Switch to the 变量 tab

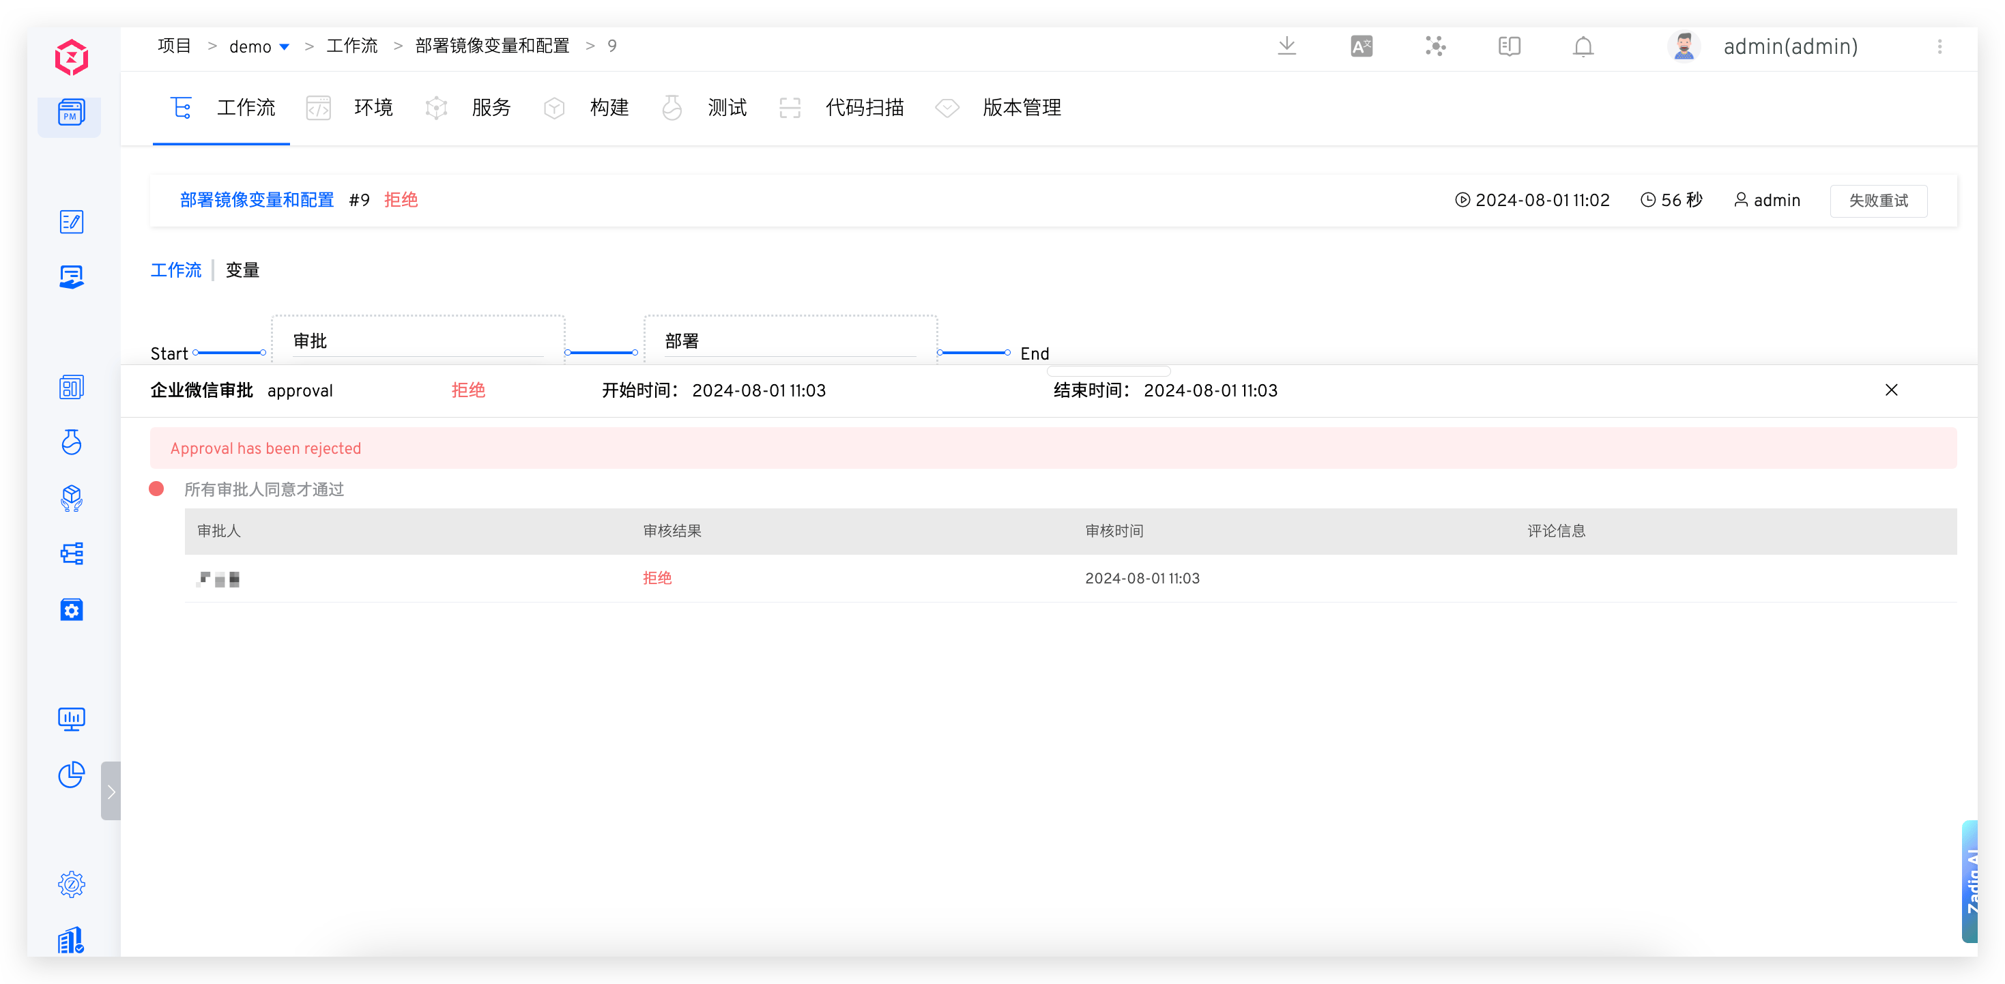pyautogui.click(x=242, y=270)
